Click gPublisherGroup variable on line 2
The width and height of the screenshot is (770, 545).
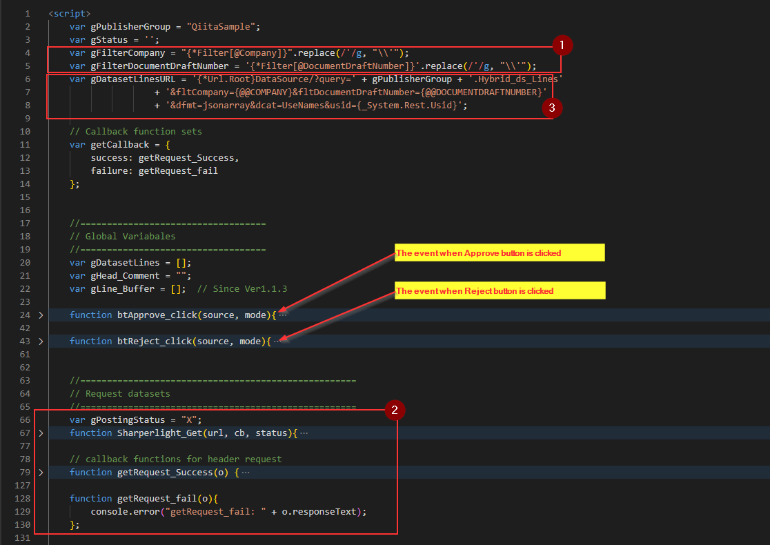(x=130, y=26)
